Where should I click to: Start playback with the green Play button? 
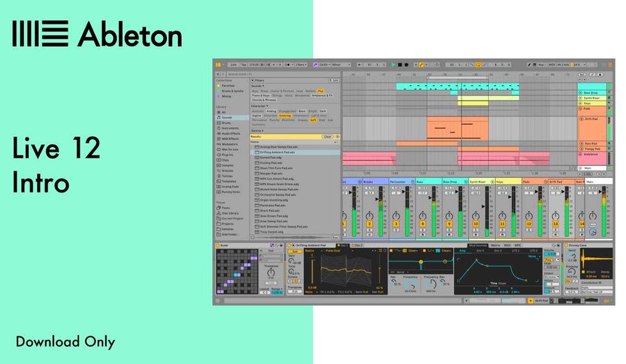coord(393,64)
